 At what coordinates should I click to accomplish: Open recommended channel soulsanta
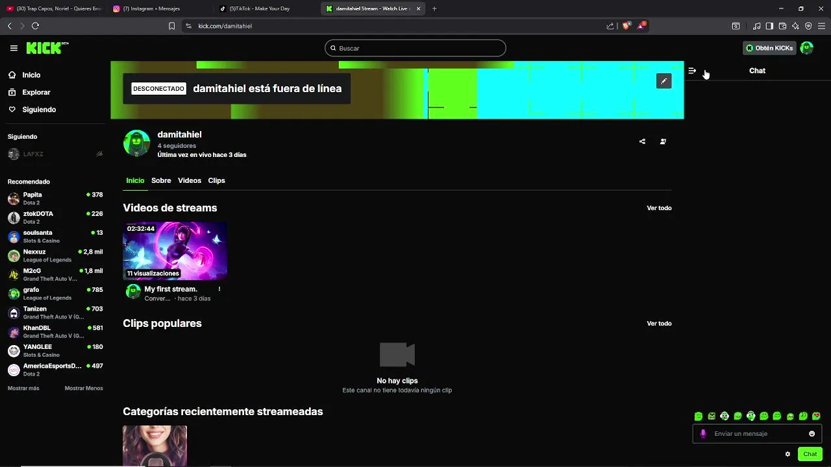point(55,236)
